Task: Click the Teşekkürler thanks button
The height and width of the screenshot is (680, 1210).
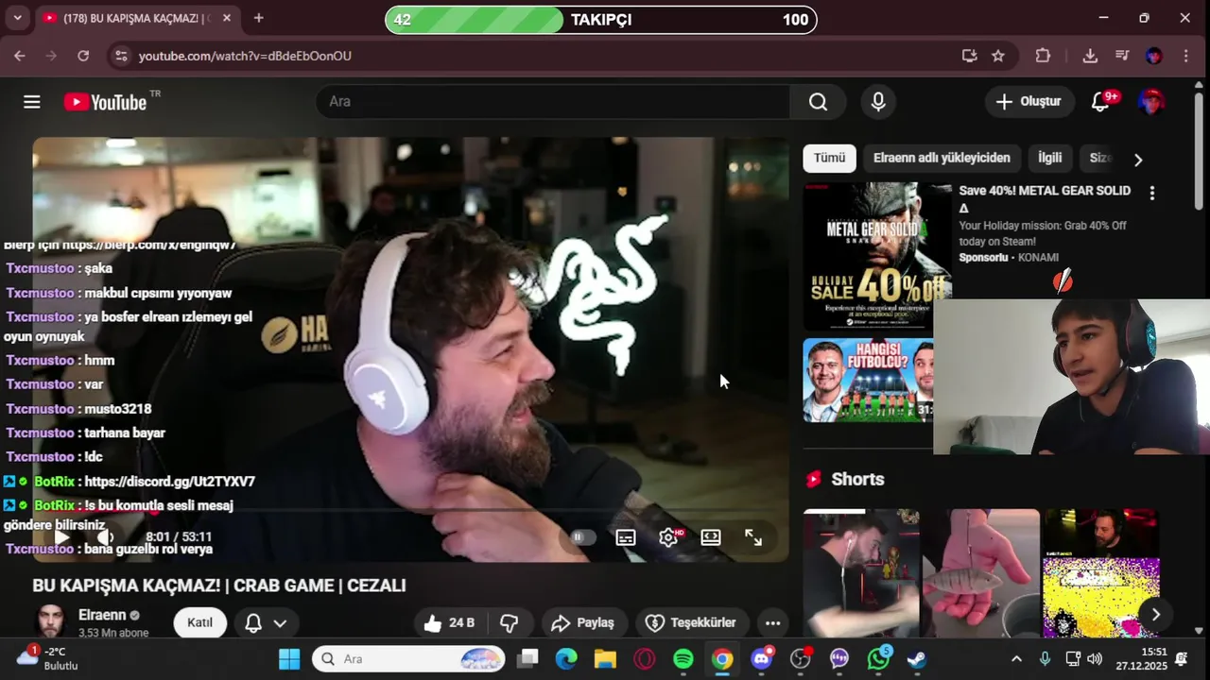Action: (x=690, y=622)
